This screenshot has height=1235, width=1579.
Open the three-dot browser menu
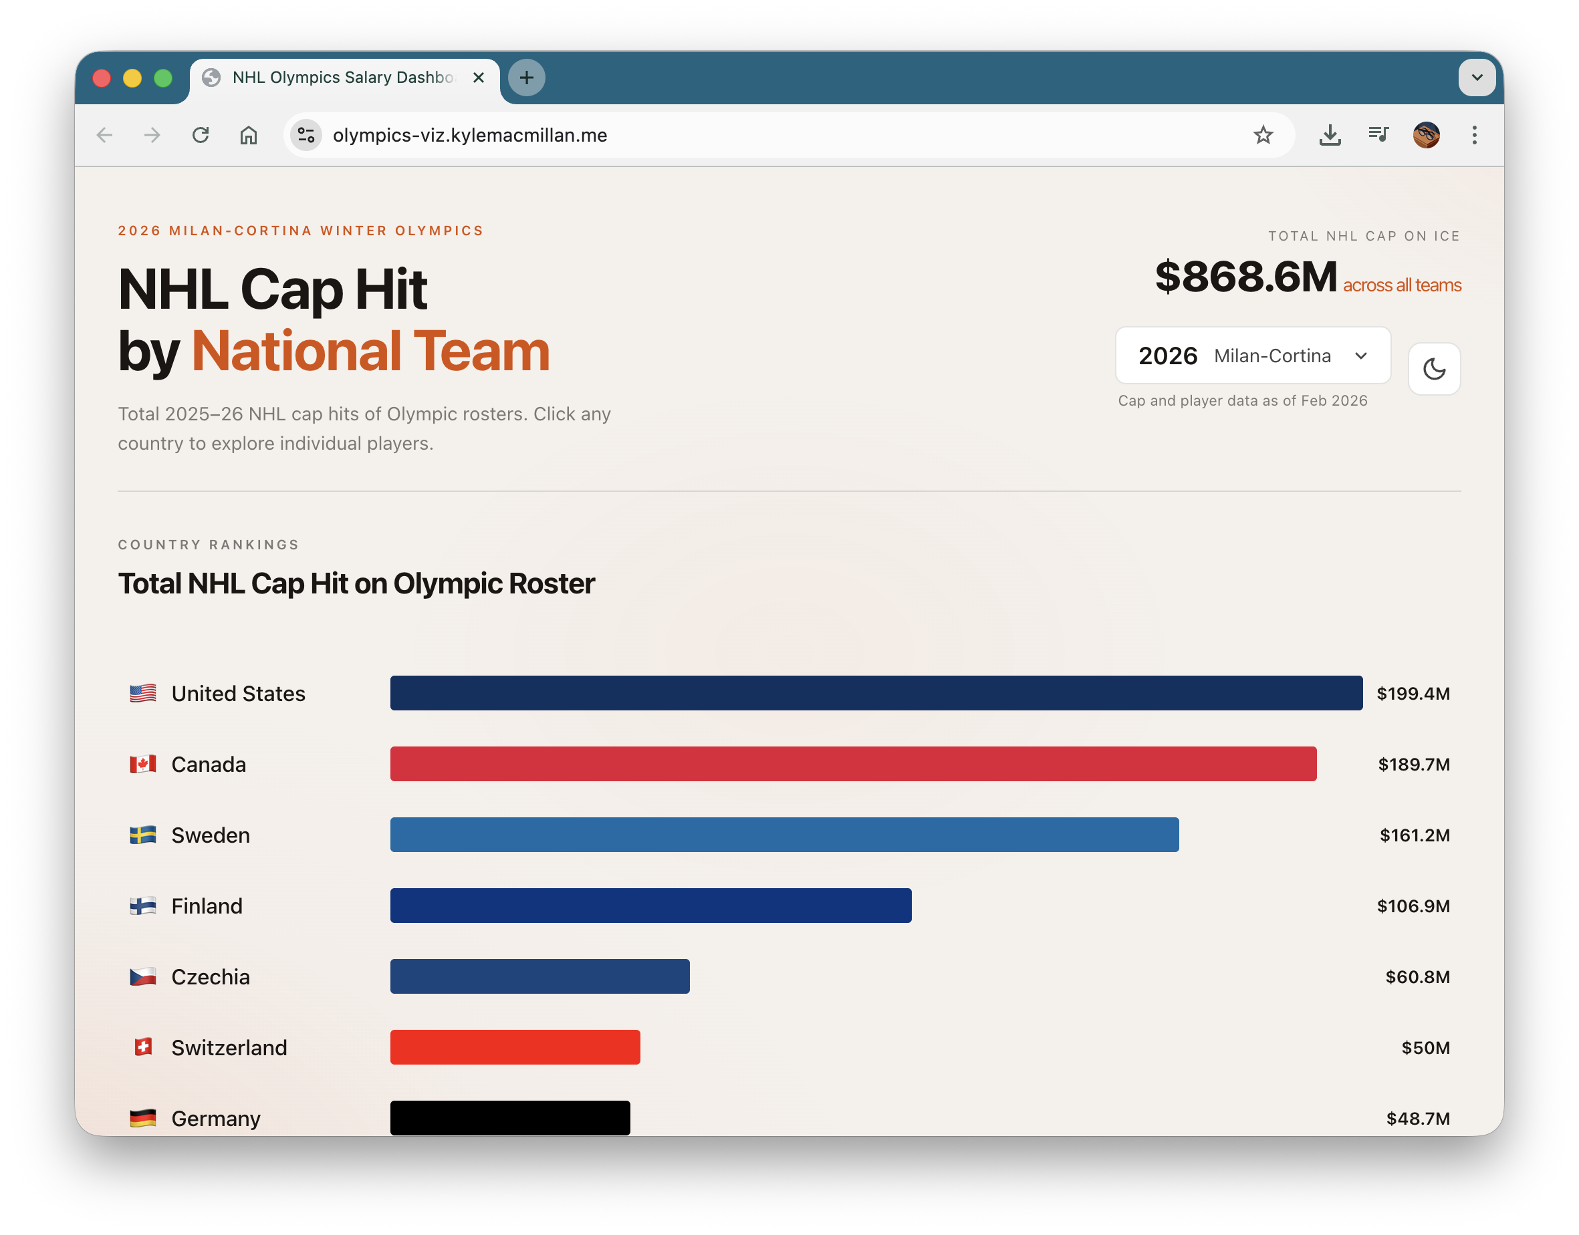tap(1475, 134)
